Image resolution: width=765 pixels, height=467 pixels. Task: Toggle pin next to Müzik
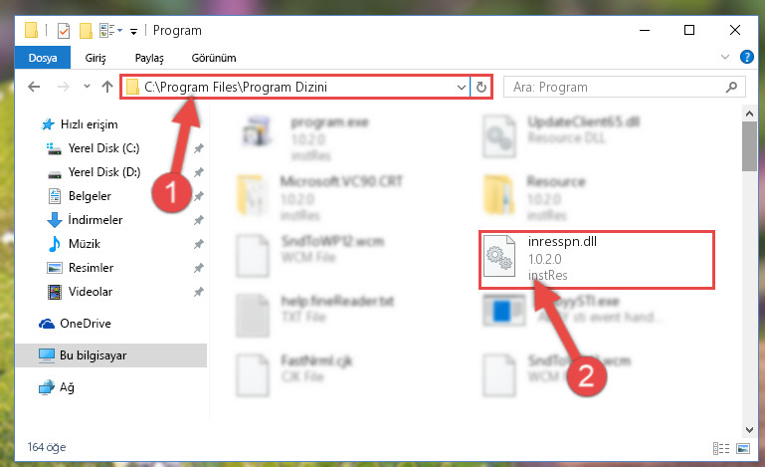(199, 244)
